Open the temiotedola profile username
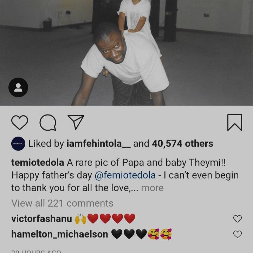253x253 pixels. [38, 163]
